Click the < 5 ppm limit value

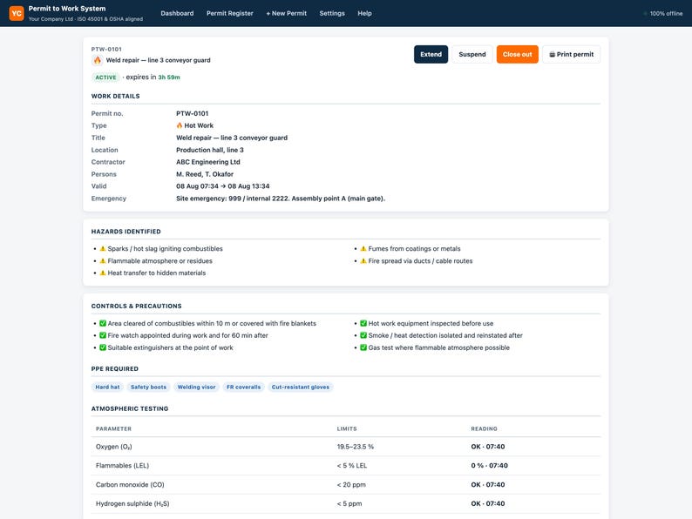tap(349, 503)
